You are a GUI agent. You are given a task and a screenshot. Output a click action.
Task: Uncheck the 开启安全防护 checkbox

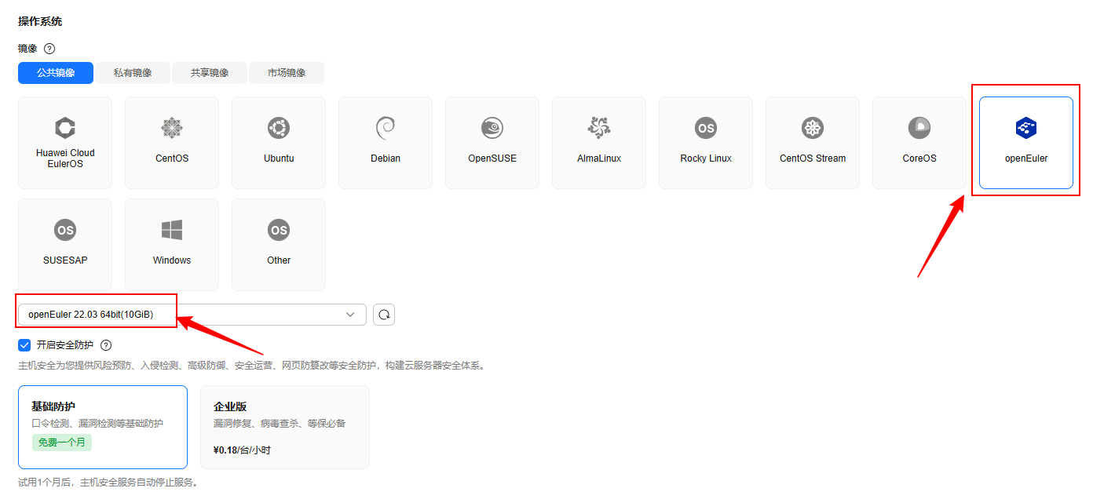tap(24, 345)
